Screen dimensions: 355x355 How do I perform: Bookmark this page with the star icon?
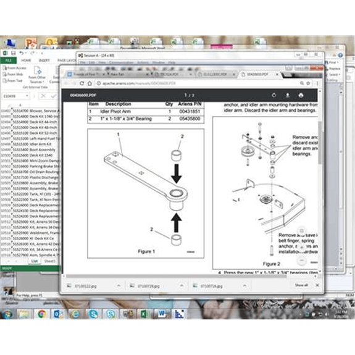[308, 83]
